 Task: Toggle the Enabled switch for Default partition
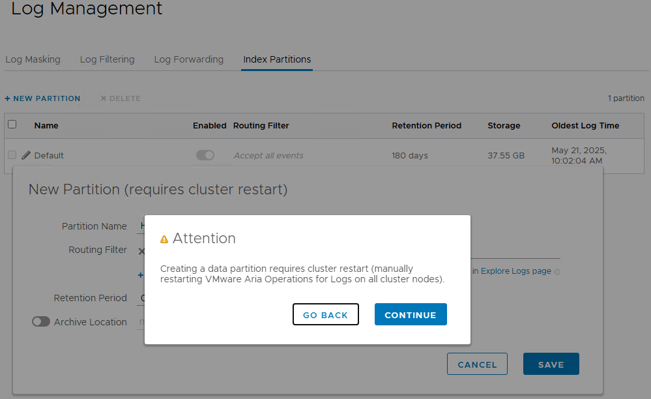[x=205, y=155]
